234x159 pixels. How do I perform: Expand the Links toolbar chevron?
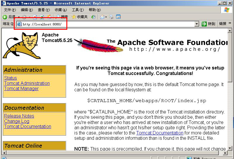[x=230, y=23]
